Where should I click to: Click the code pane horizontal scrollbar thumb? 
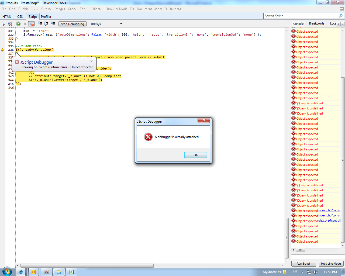tap(87, 265)
